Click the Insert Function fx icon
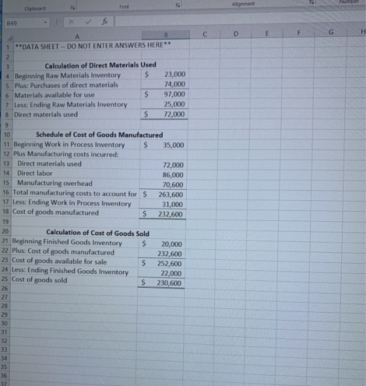The image size is (366, 386). (x=105, y=22)
